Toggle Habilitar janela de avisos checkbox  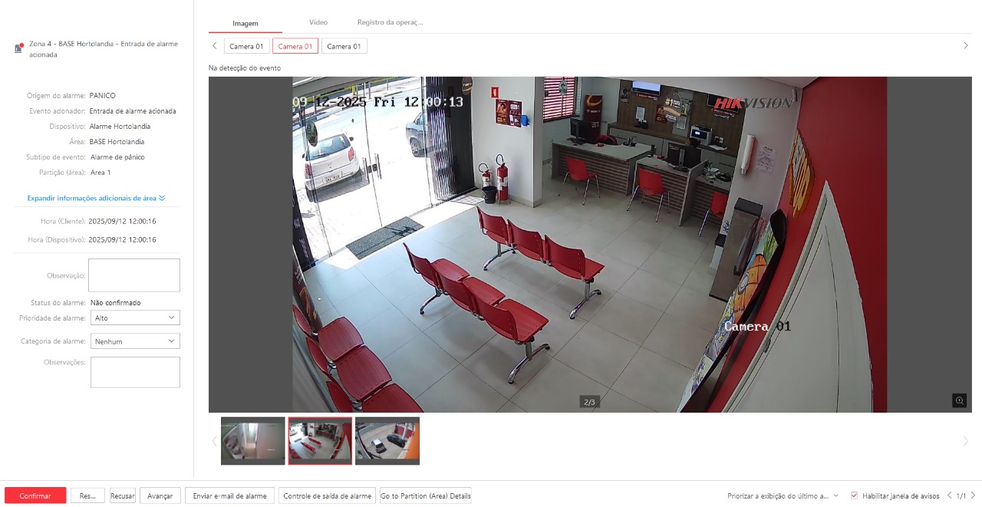click(855, 495)
